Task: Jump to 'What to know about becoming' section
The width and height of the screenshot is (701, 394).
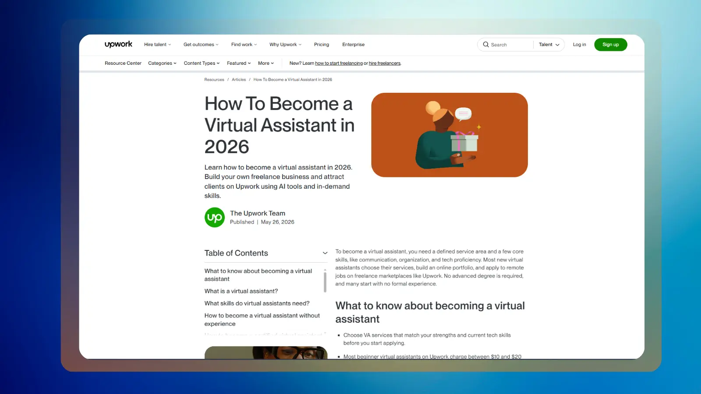Action: (x=258, y=275)
